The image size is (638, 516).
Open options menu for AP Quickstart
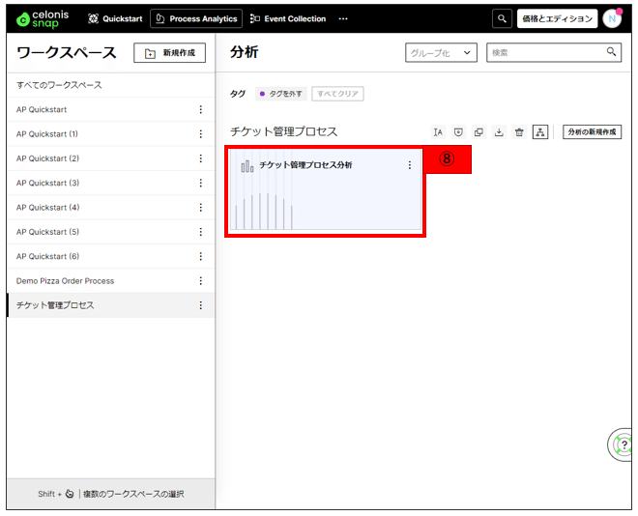tap(201, 109)
